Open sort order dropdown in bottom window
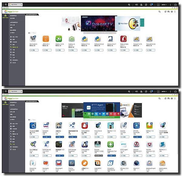The image size is (182, 176). 34,120
